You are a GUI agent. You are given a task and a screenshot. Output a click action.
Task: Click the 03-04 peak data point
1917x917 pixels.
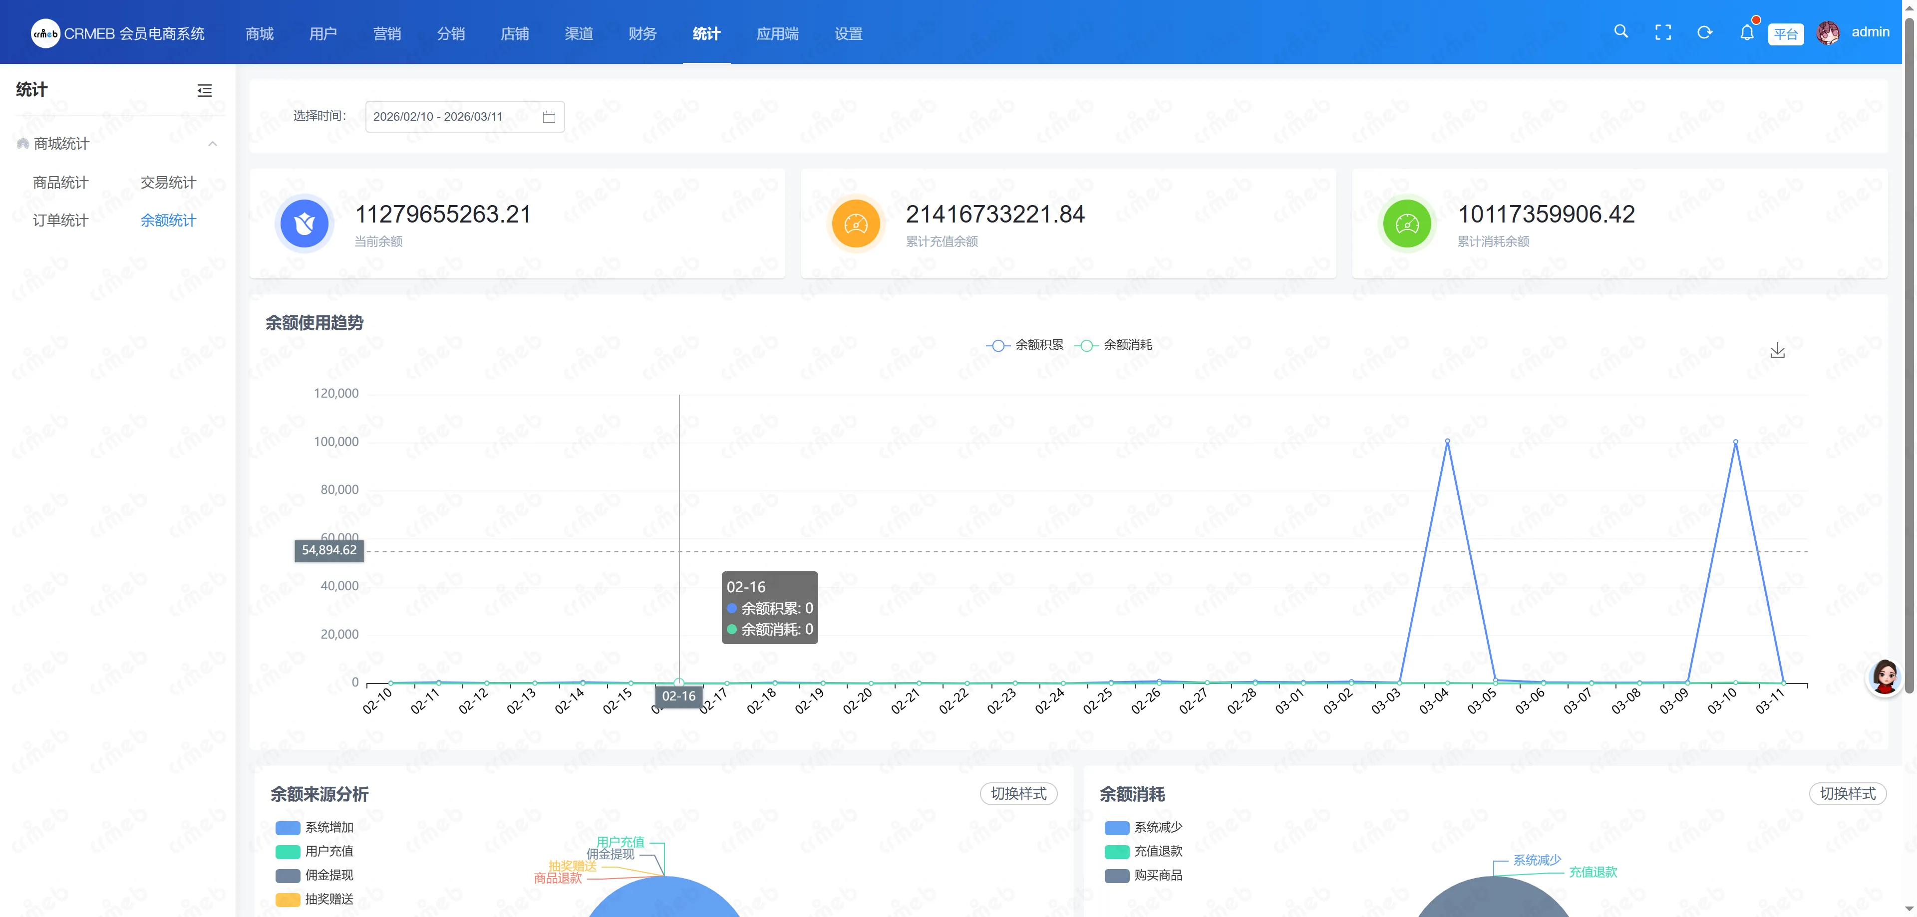coord(1447,442)
